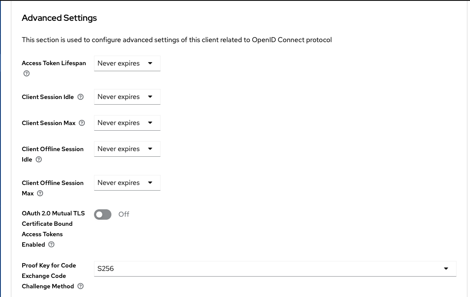The height and width of the screenshot is (297, 470).
Task: Click the Proof Key for Code Exchange label
Action: point(49,276)
